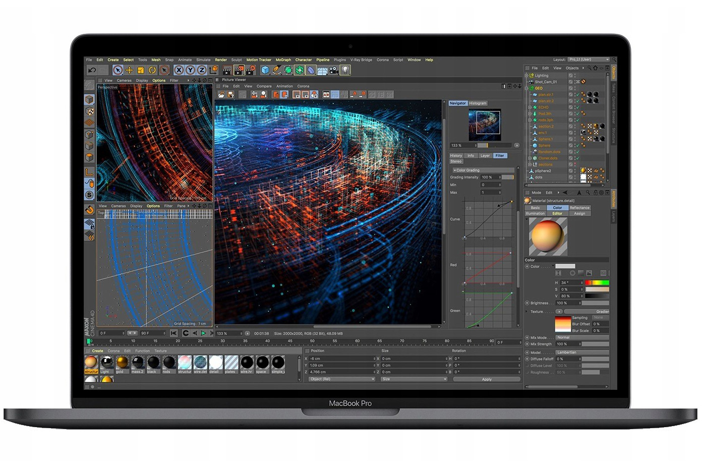Image resolution: width=702 pixels, height=468 pixels.
Task: Open Render Settings clapperboard with gear
Action: click(x=251, y=70)
